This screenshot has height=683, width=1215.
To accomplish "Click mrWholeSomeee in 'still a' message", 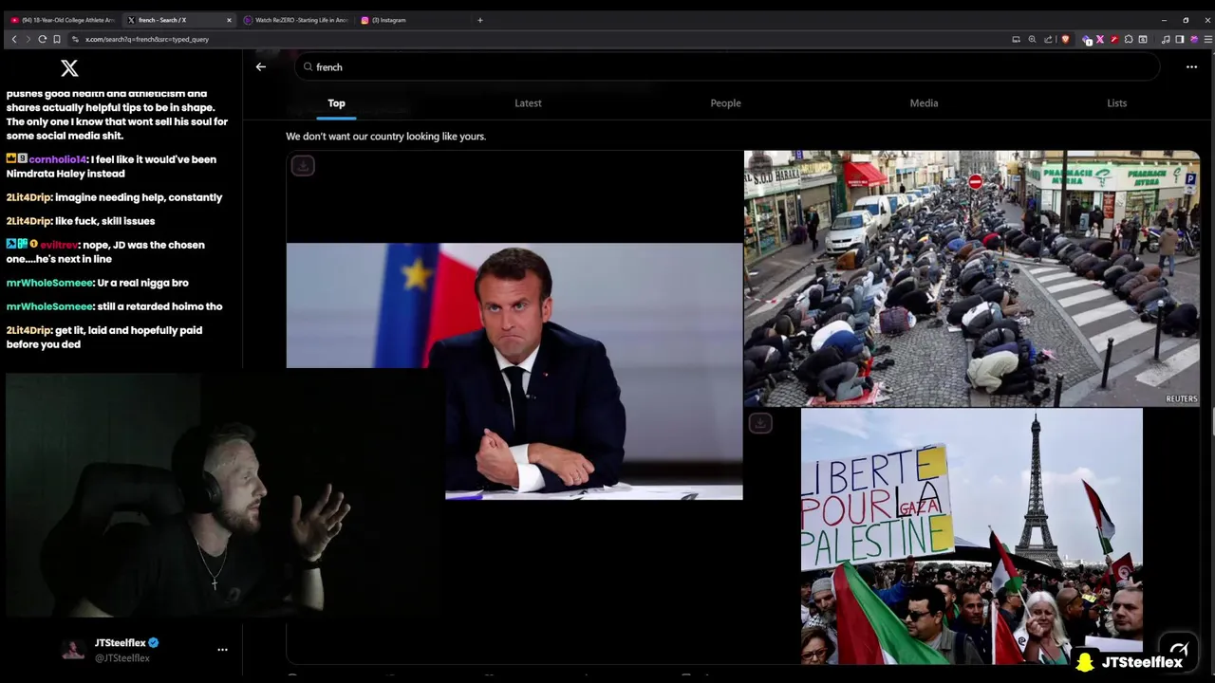I will coord(49,306).
